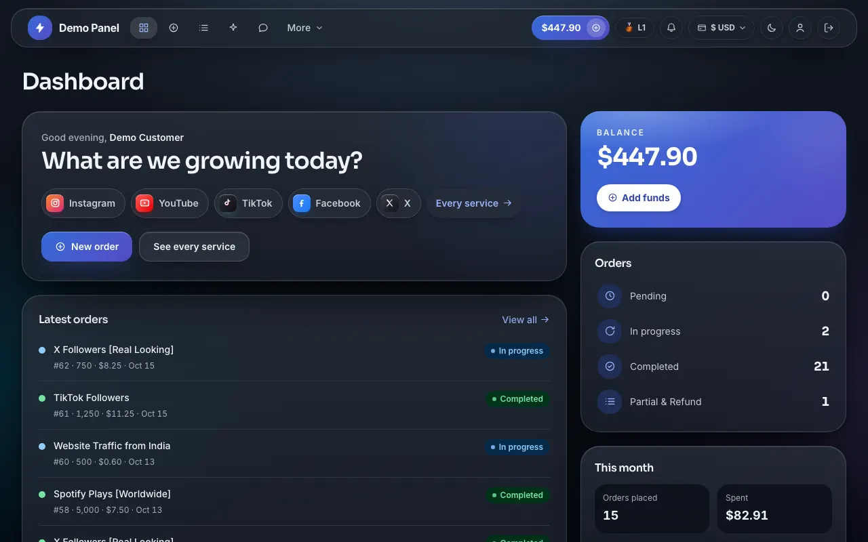Image resolution: width=868 pixels, height=542 pixels.
Task: Open Spotify Plays [Worldwide] order
Action: [294, 501]
